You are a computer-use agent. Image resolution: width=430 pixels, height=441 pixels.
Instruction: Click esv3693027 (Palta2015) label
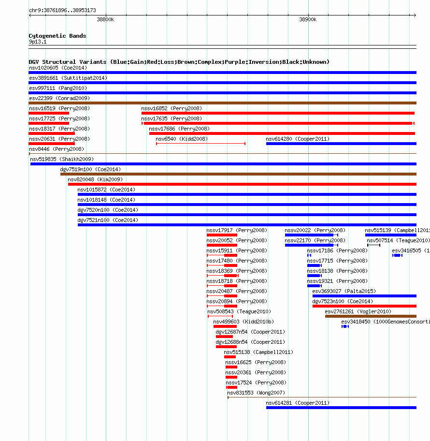point(344,291)
